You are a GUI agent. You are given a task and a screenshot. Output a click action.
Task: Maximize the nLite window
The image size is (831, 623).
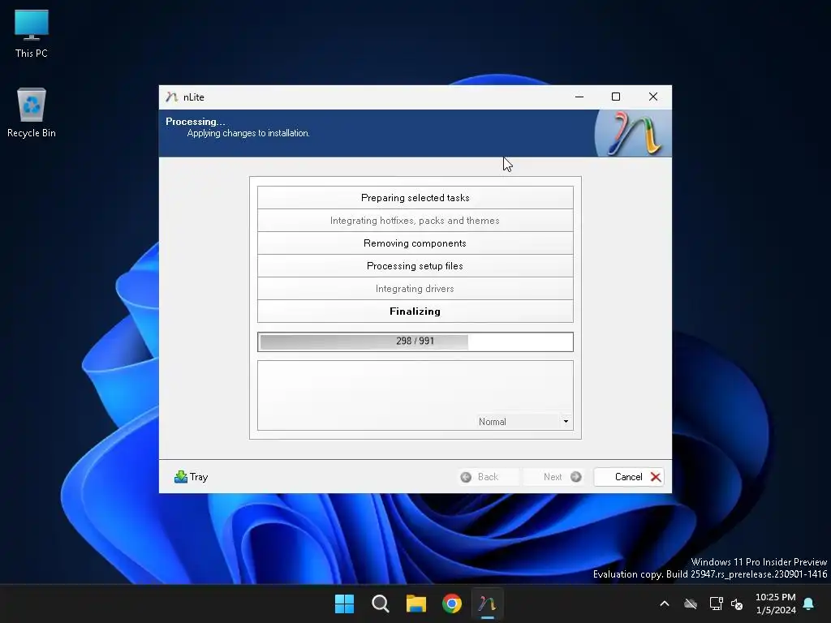(616, 97)
